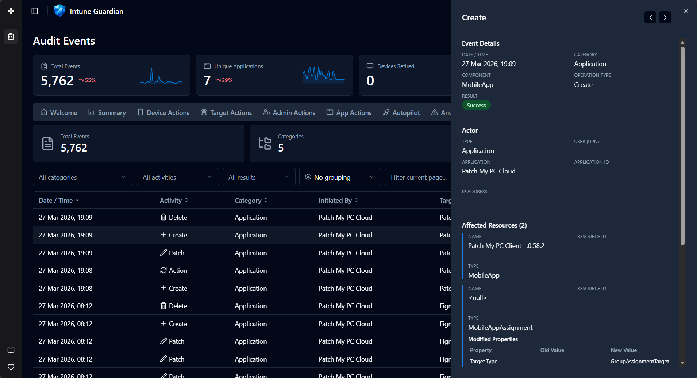The height and width of the screenshot is (378, 697).
Task: Expand the All categories dropdown
Action: point(83,177)
